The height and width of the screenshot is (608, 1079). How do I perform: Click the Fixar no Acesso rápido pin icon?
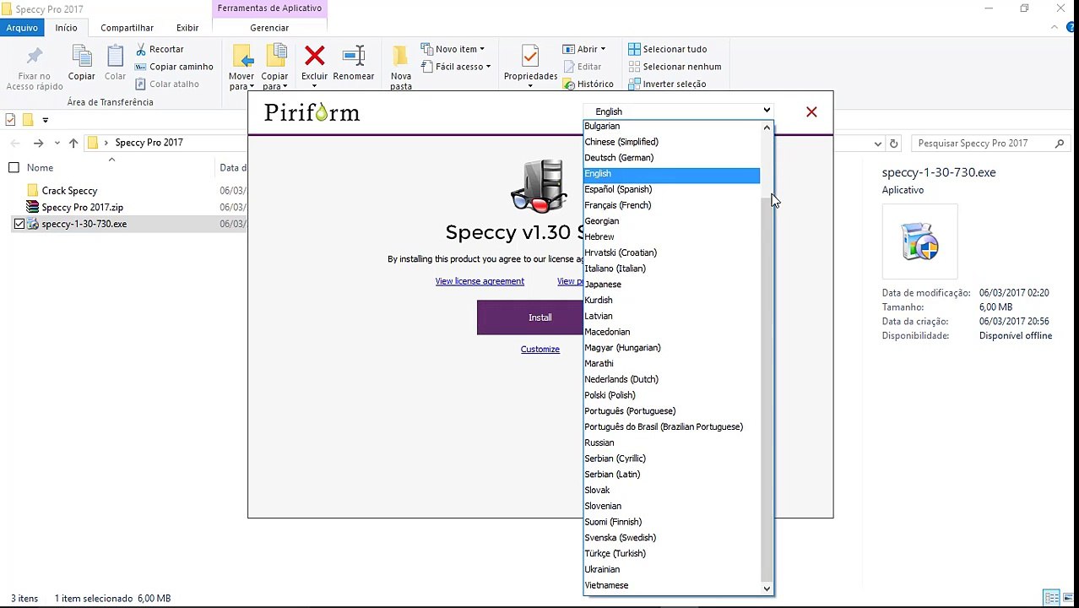point(35,57)
